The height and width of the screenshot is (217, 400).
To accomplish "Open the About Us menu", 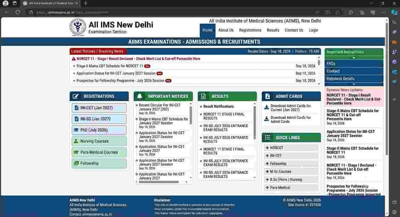I will coord(226,30).
